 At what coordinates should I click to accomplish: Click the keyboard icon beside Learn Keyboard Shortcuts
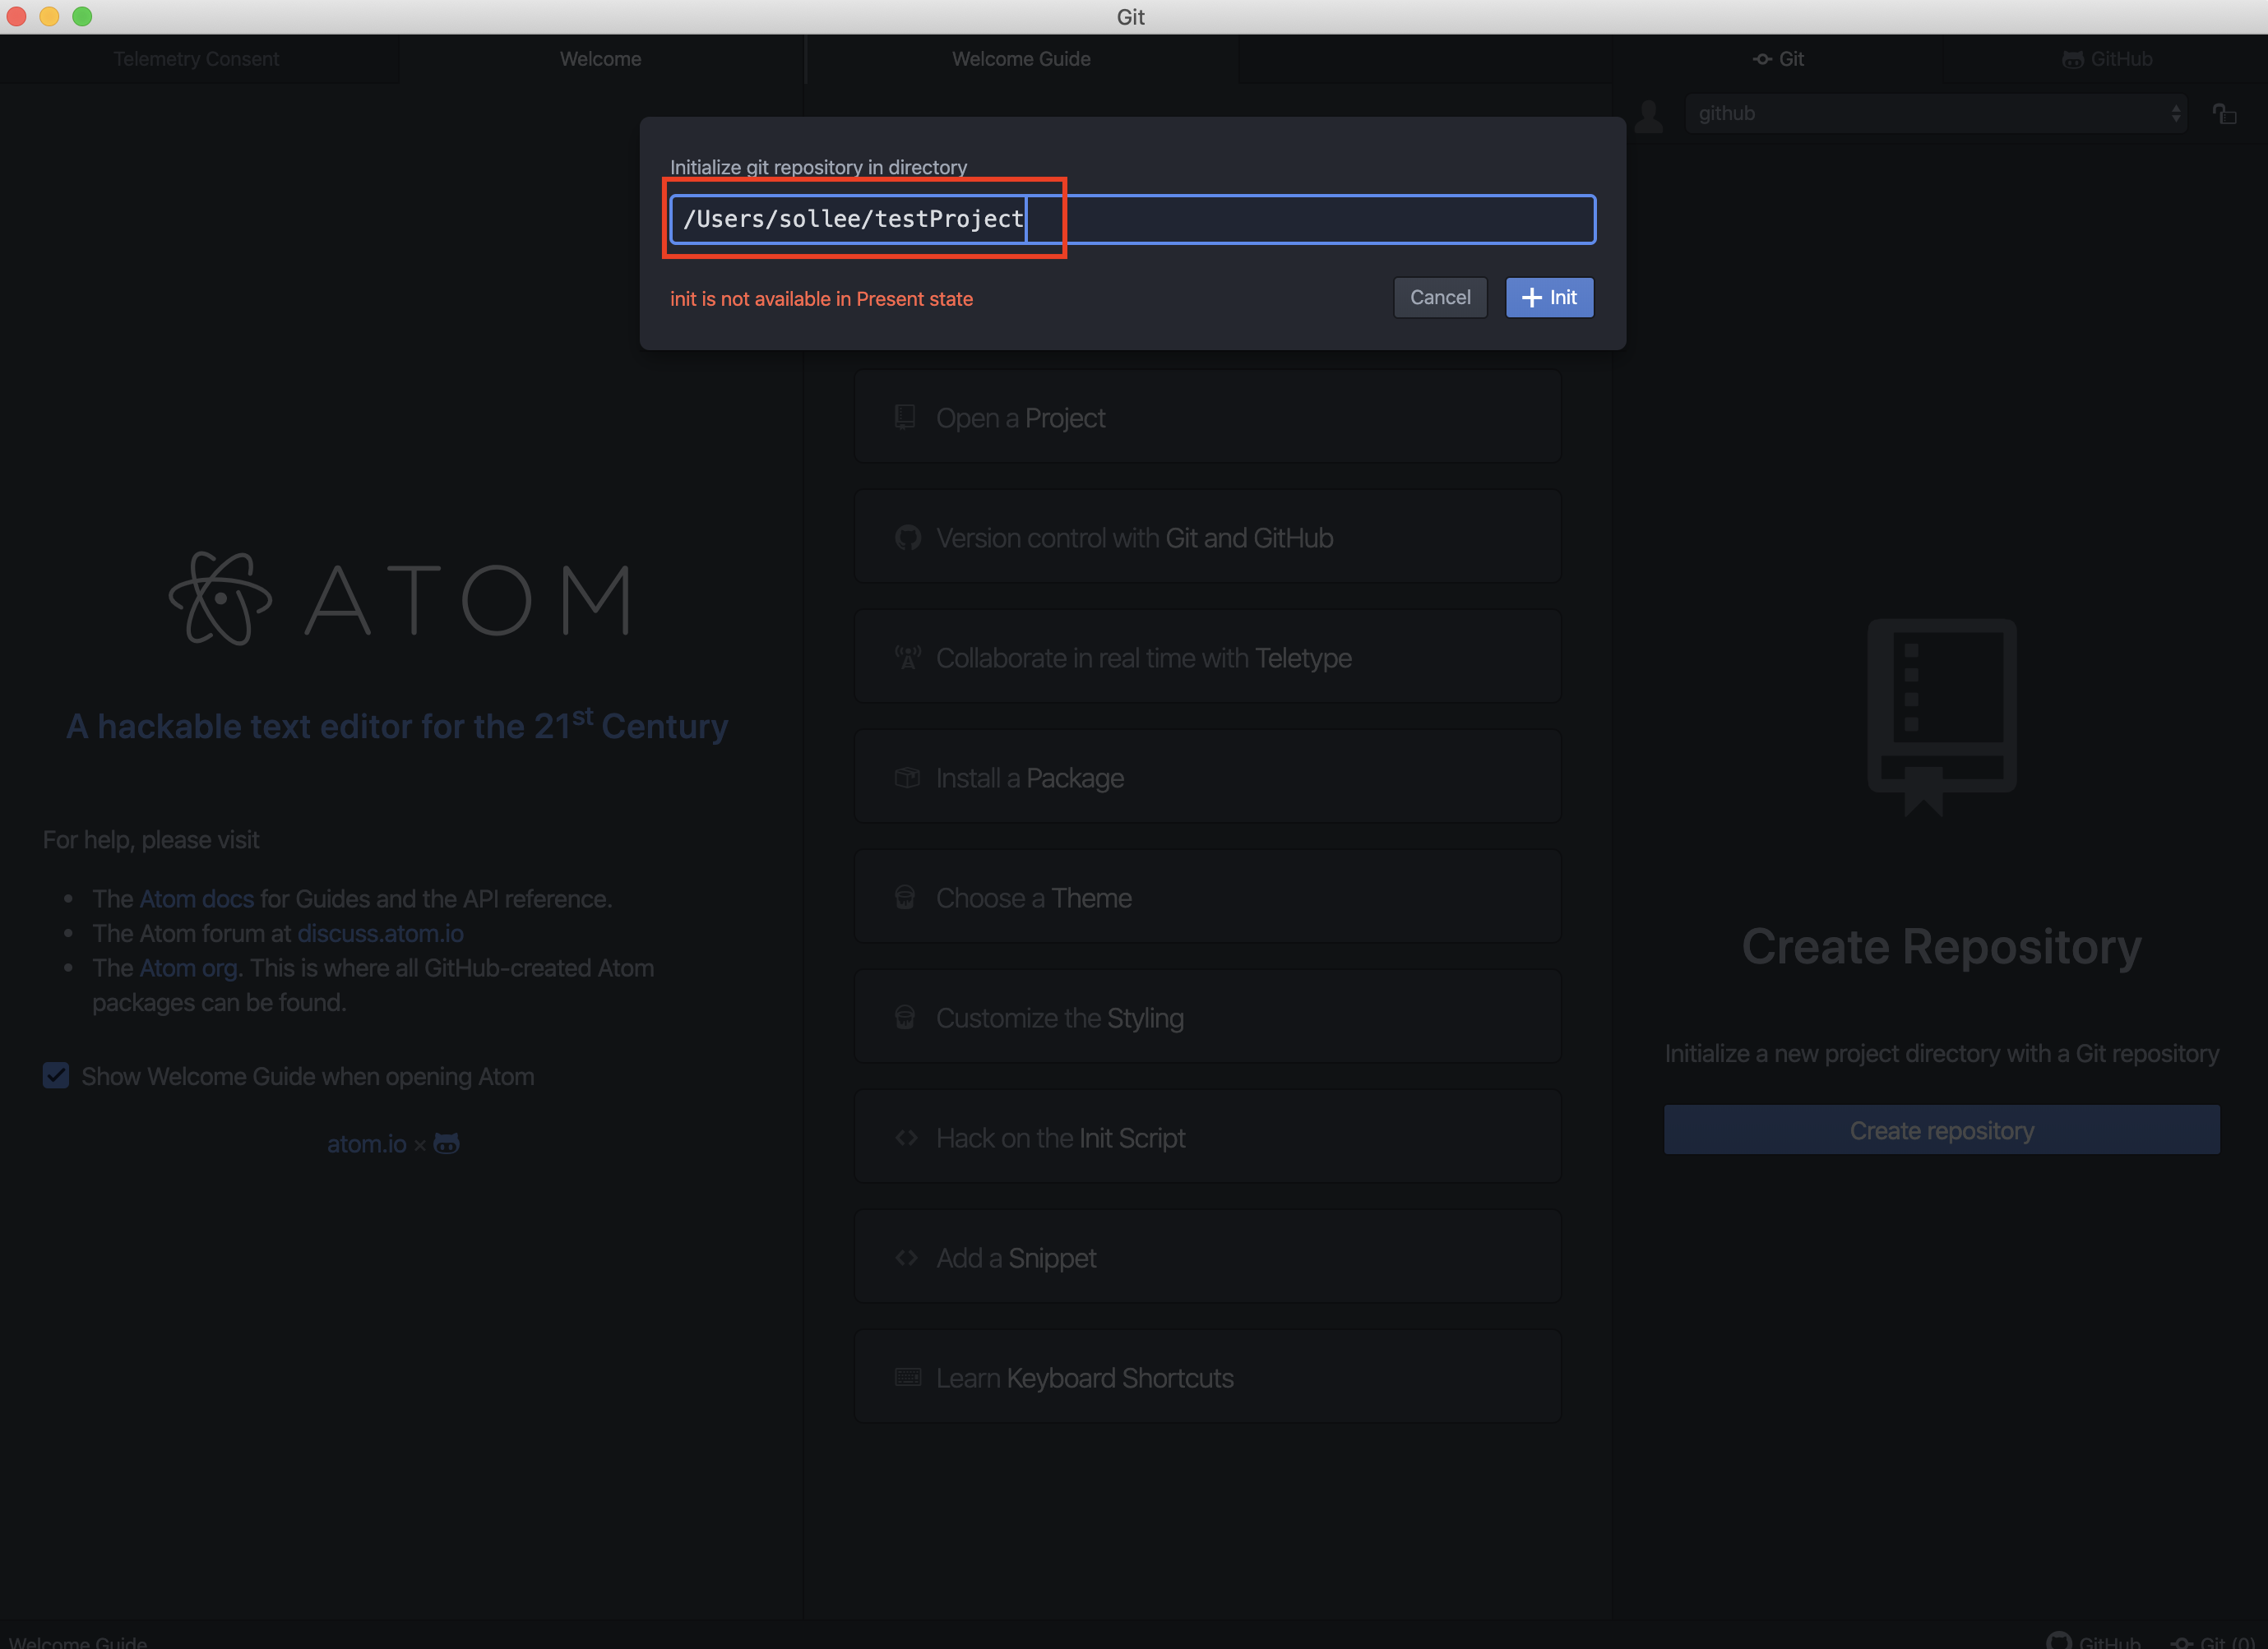click(x=907, y=1377)
